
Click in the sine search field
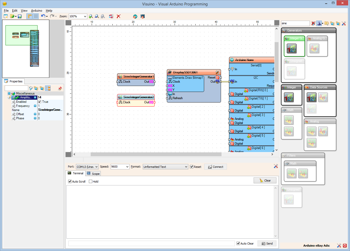[x=295, y=23]
